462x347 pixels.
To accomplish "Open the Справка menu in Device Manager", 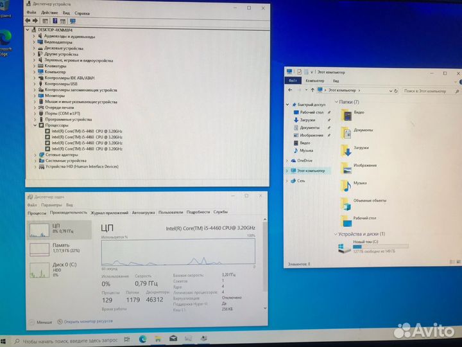I will [82, 13].
